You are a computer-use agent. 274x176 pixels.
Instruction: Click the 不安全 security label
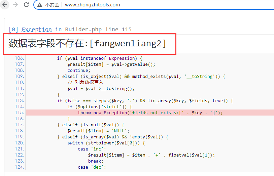(x=52, y=5)
